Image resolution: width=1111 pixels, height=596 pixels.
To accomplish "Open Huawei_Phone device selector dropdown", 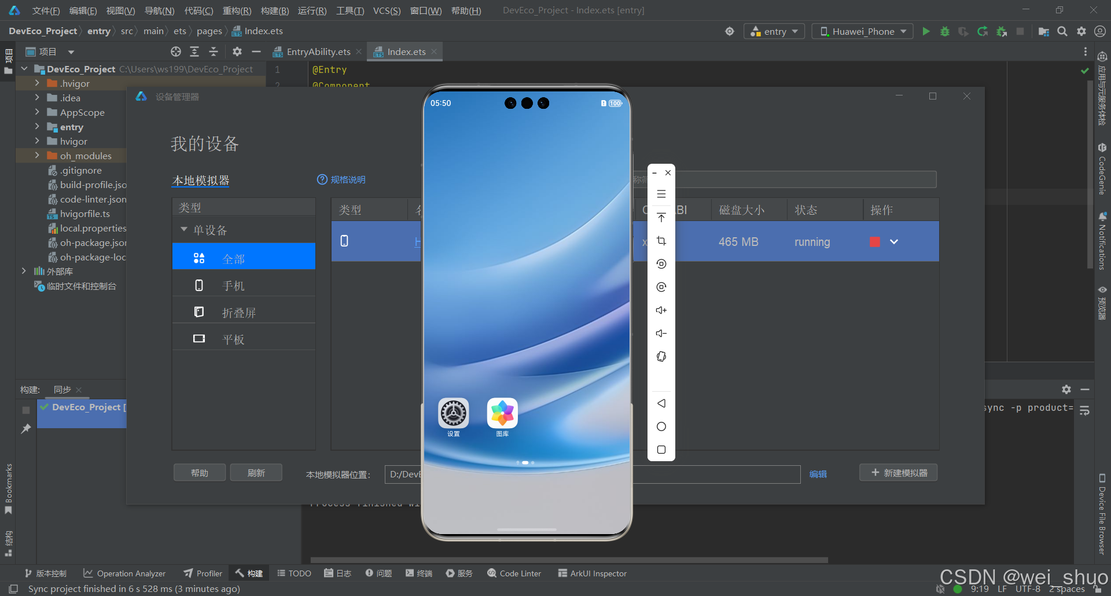I will [862, 31].
